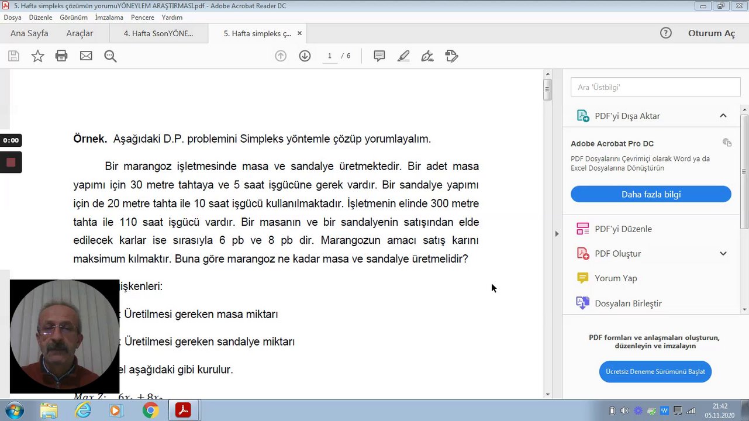Click the Ara 'Üstbilgi' search field
Image resolution: width=749 pixels, height=421 pixels.
pyautogui.click(x=655, y=87)
